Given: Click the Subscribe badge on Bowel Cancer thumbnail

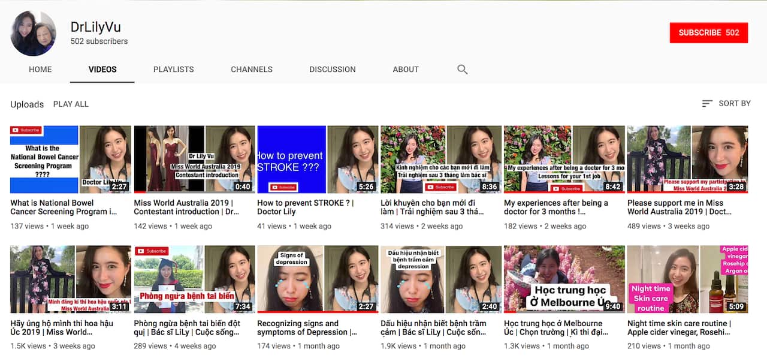Looking at the screenshot, I should pyautogui.click(x=25, y=130).
